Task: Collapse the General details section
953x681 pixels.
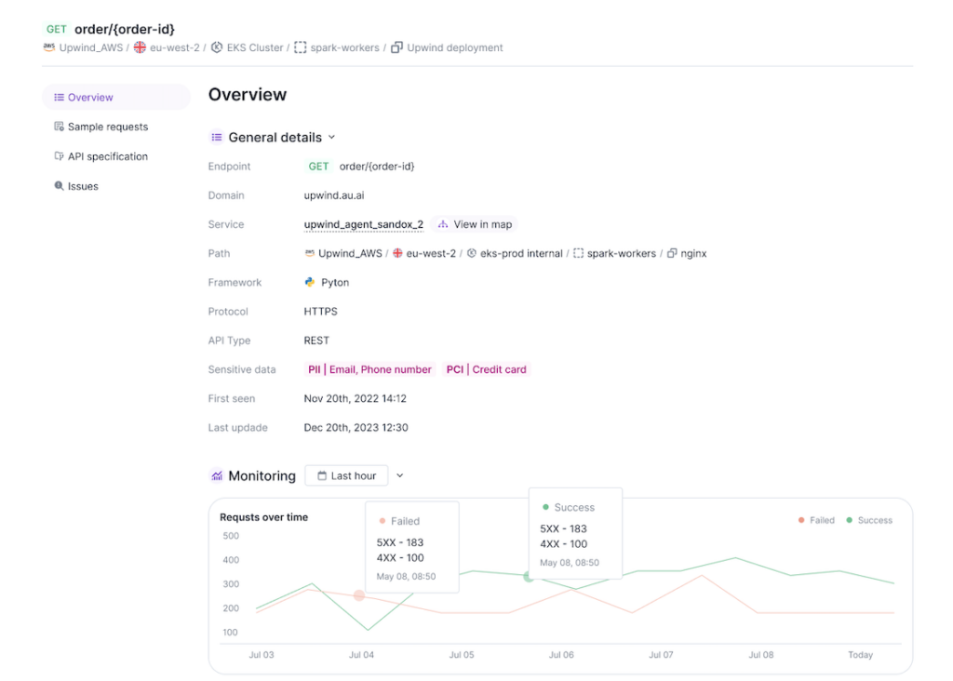Action: pos(331,137)
